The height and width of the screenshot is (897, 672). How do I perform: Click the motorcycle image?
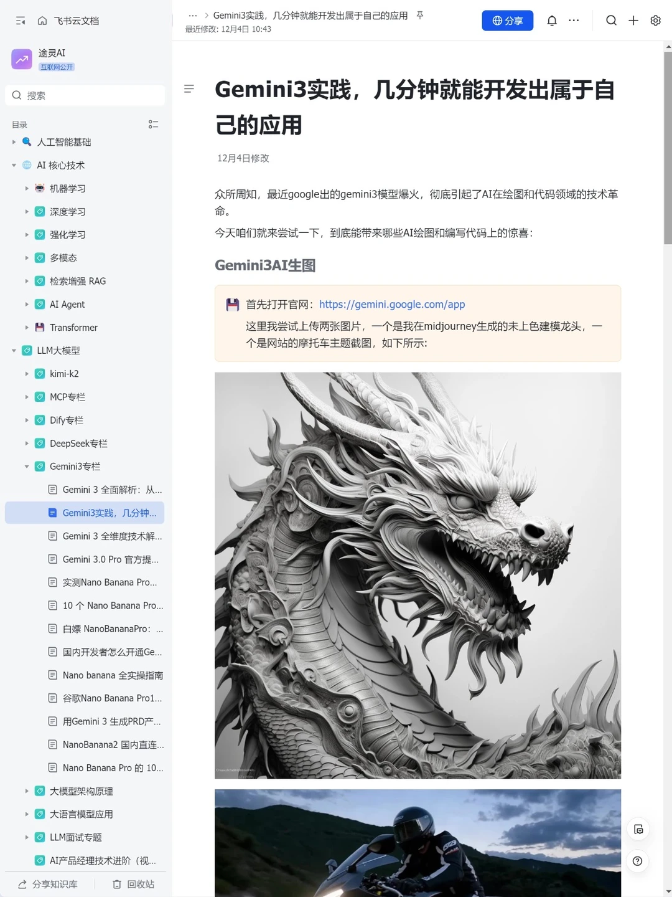coord(418,843)
